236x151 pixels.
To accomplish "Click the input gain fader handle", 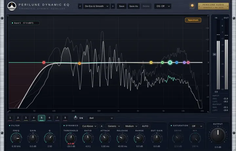I will pos(214,54).
